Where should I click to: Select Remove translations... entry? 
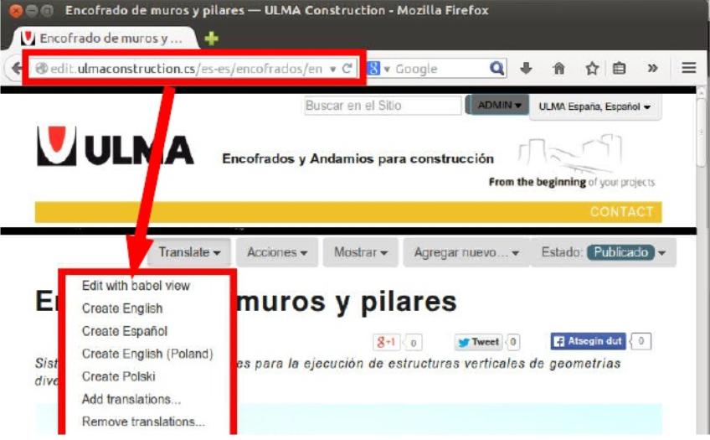tap(143, 422)
